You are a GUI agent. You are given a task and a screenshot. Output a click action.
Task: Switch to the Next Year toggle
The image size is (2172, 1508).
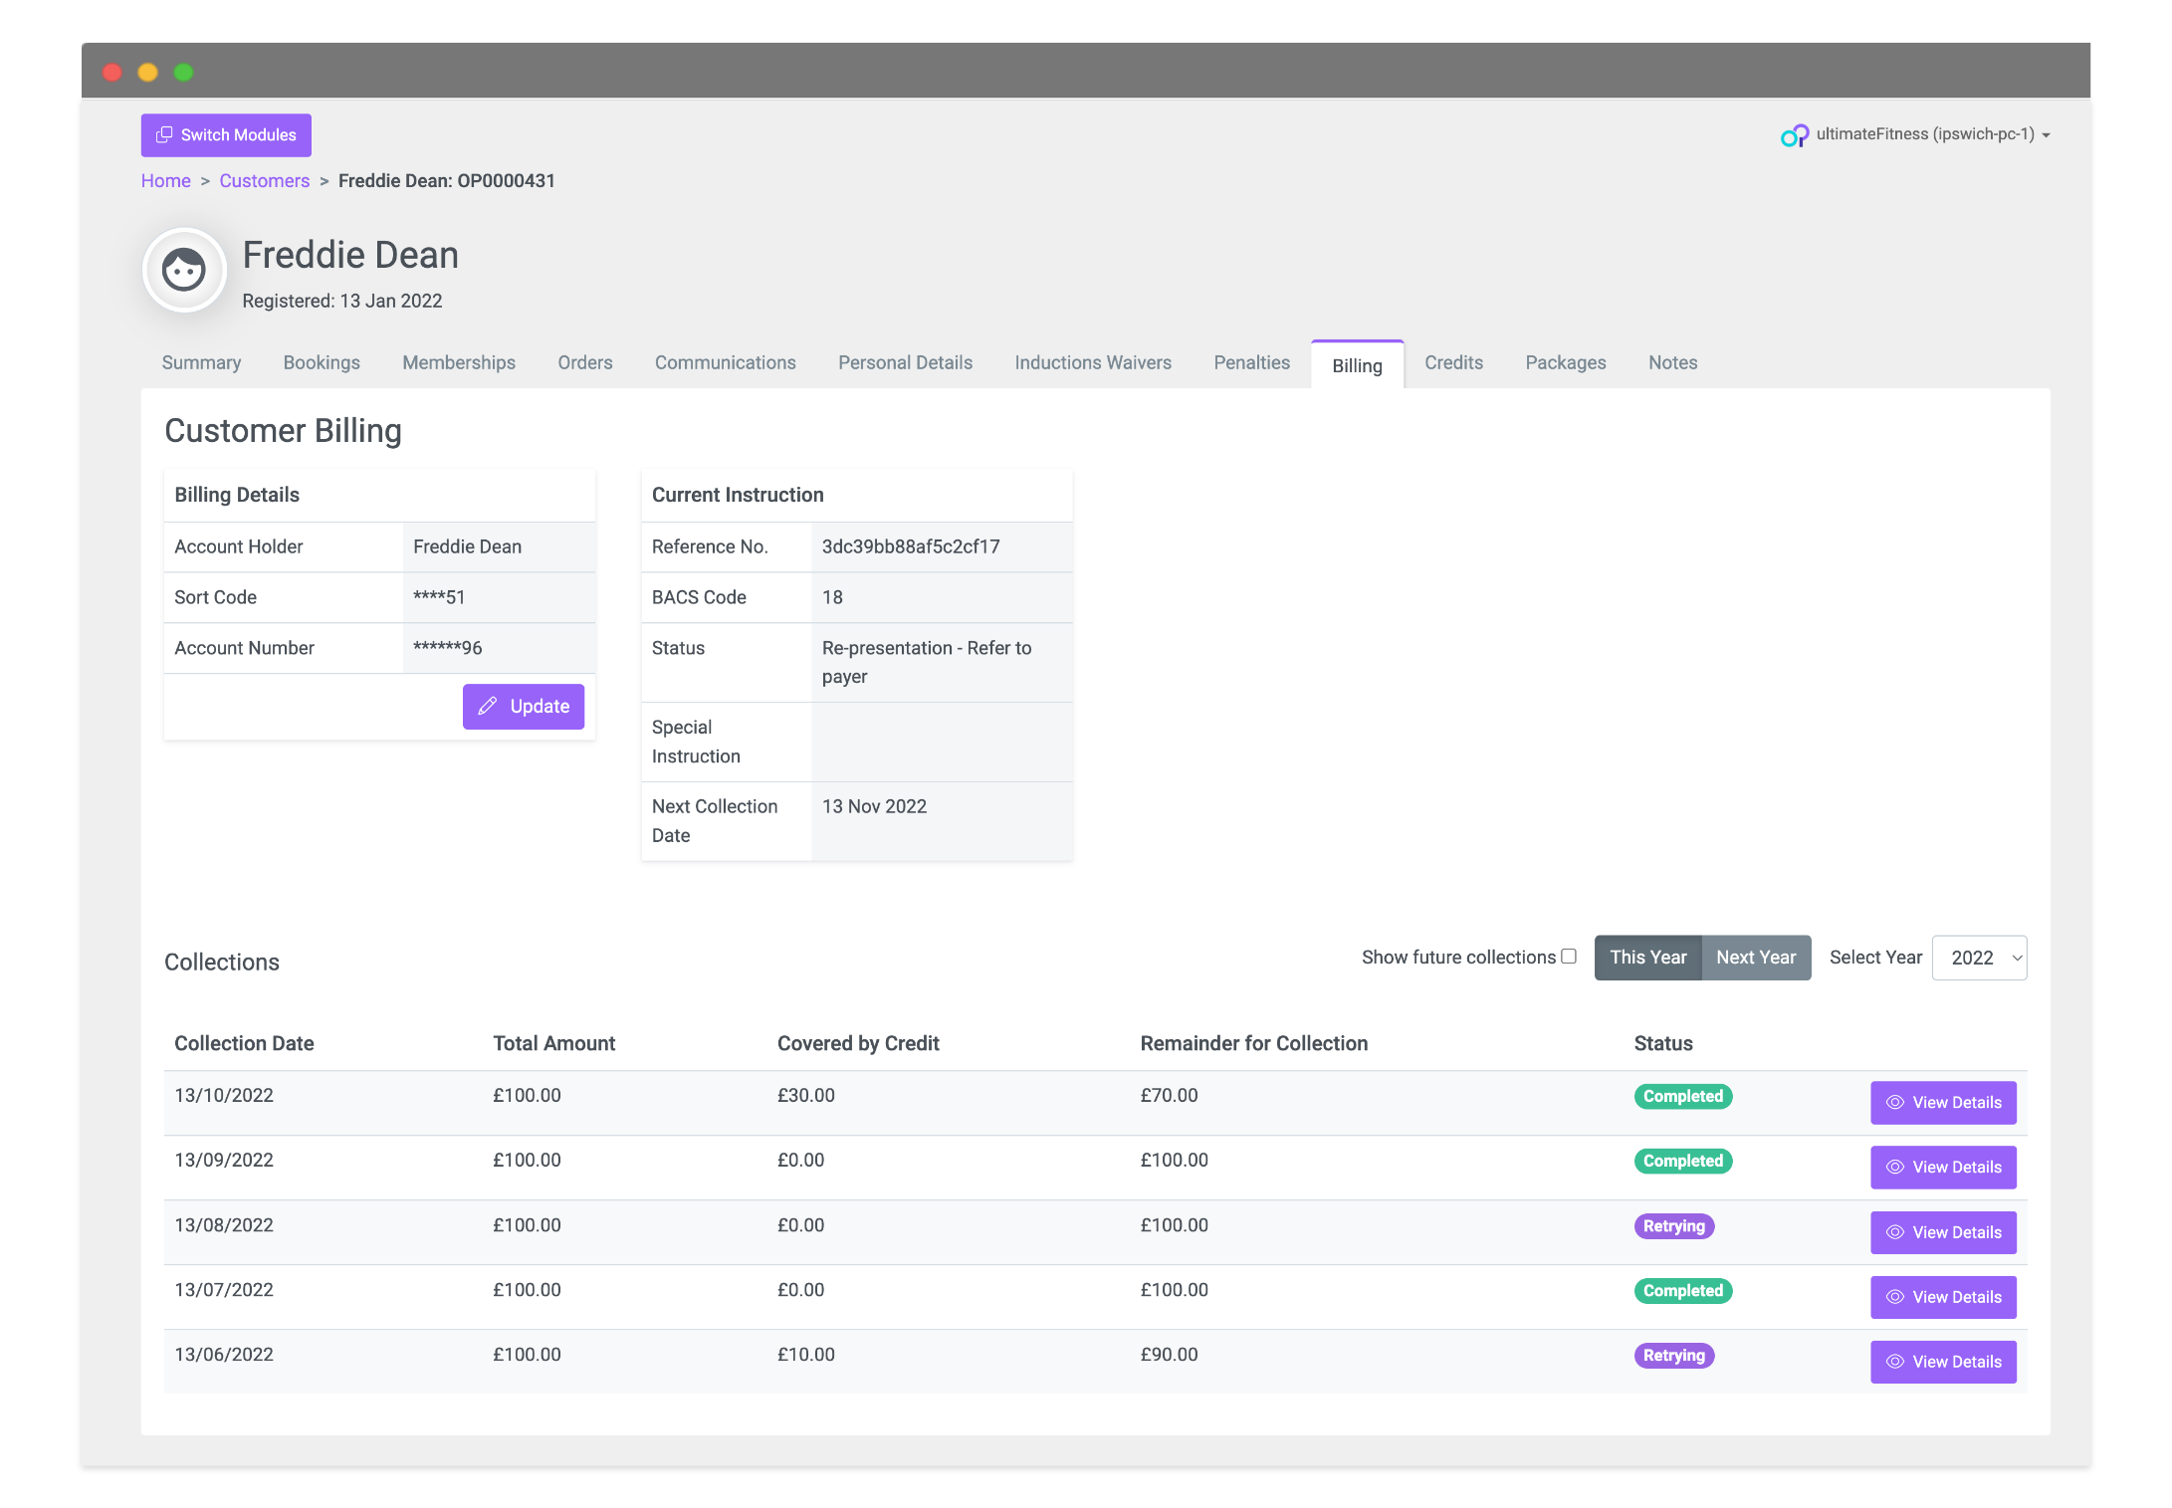click(1756, 958)
